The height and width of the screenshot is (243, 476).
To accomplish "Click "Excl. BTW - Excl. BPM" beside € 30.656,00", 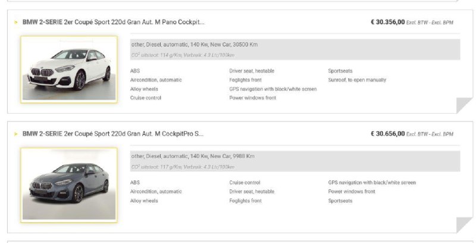I will pos(430,134).
